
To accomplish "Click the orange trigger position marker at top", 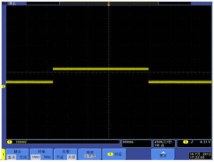I will pyautogui.click(x=109, y=4).
